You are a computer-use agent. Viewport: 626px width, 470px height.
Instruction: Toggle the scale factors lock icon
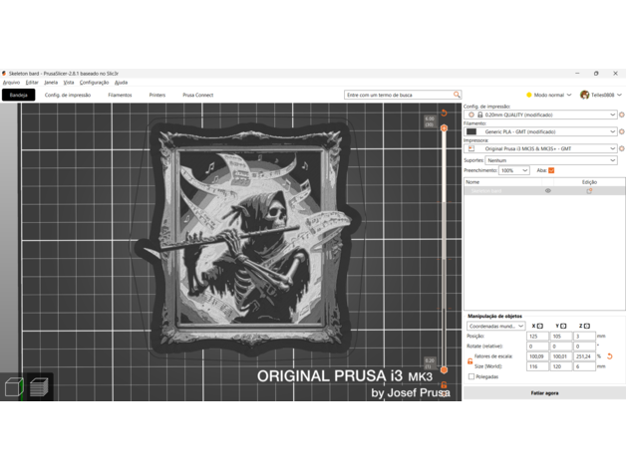click(470, 360)
